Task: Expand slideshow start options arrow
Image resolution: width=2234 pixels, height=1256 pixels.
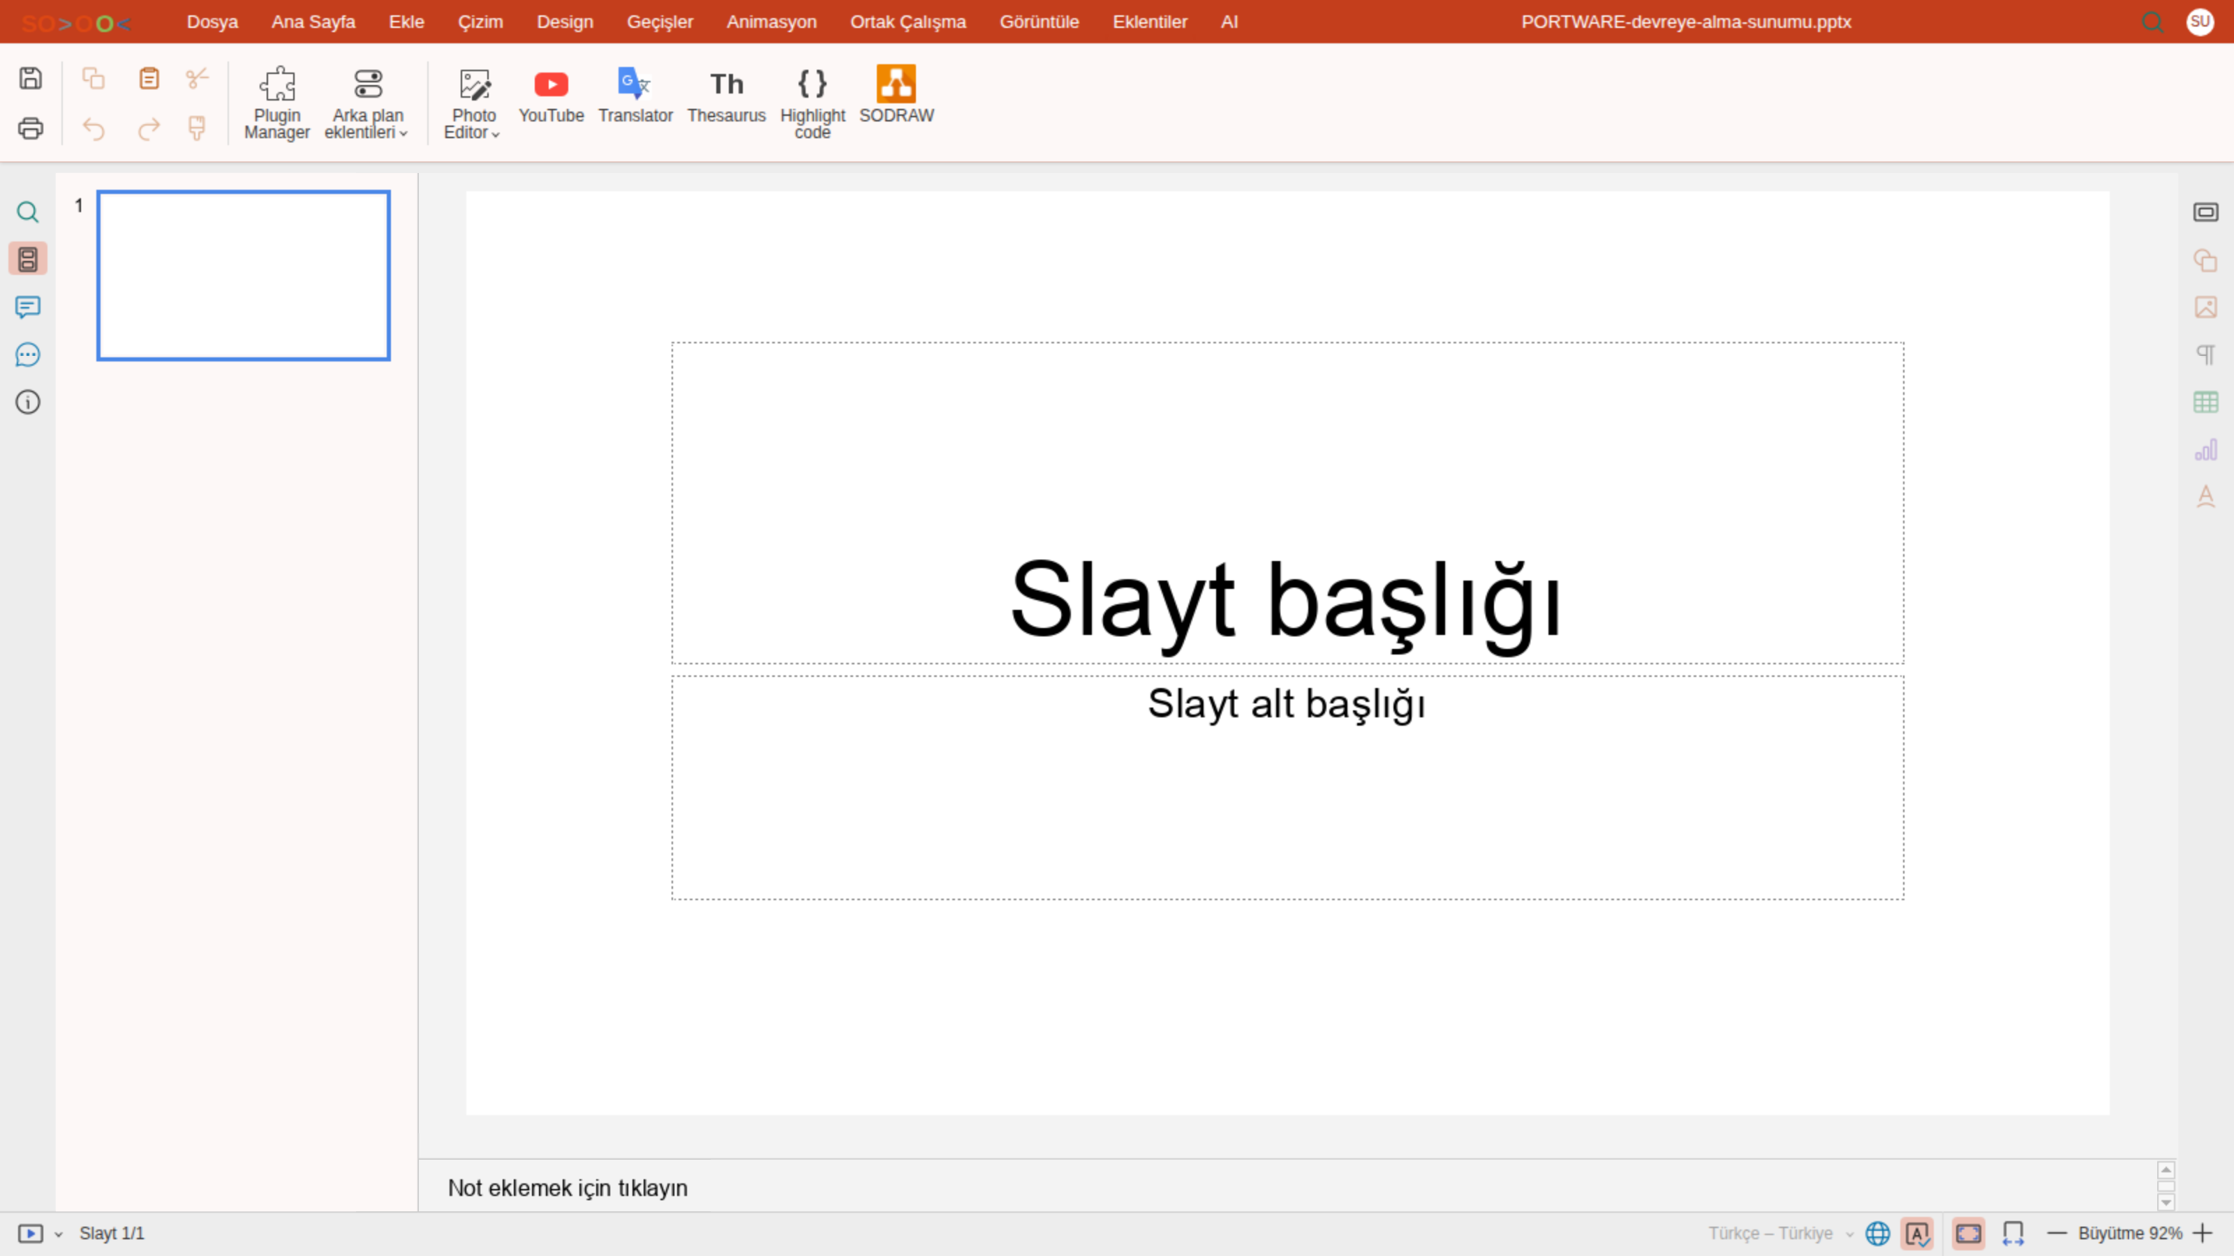Action: tap(59, 1234)
